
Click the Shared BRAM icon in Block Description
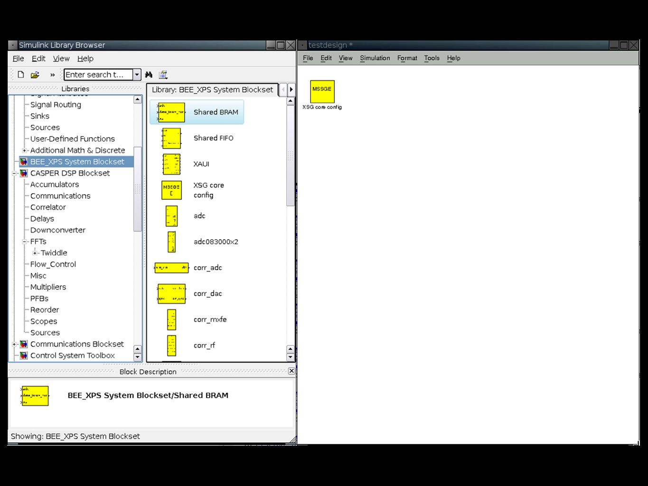(x=35, y=396)
